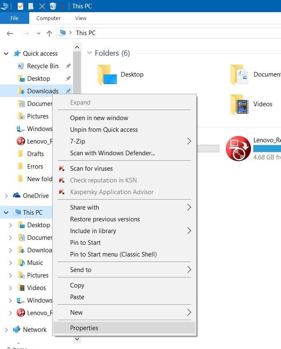Click the Forward navigation arrow
The height and width of the screenshot is (349, 281).
point(26,33)
